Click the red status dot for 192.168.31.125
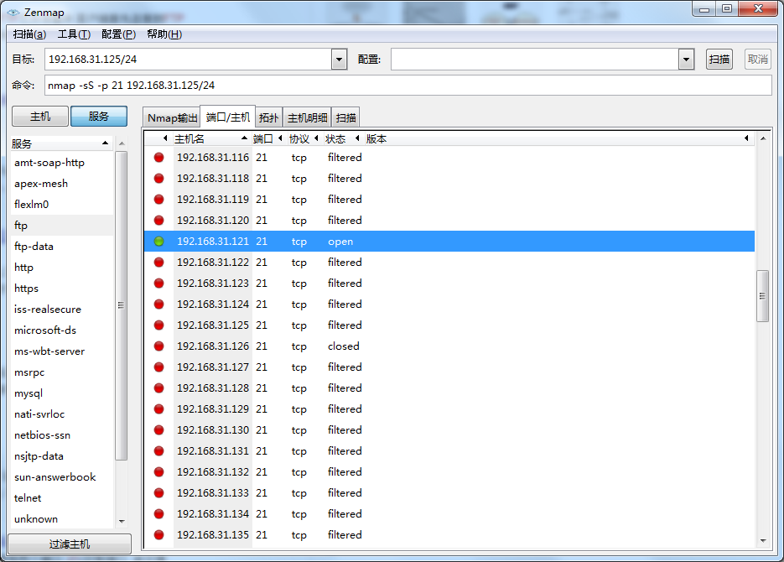This screenshot has width=784, height=562. (159, 325)
